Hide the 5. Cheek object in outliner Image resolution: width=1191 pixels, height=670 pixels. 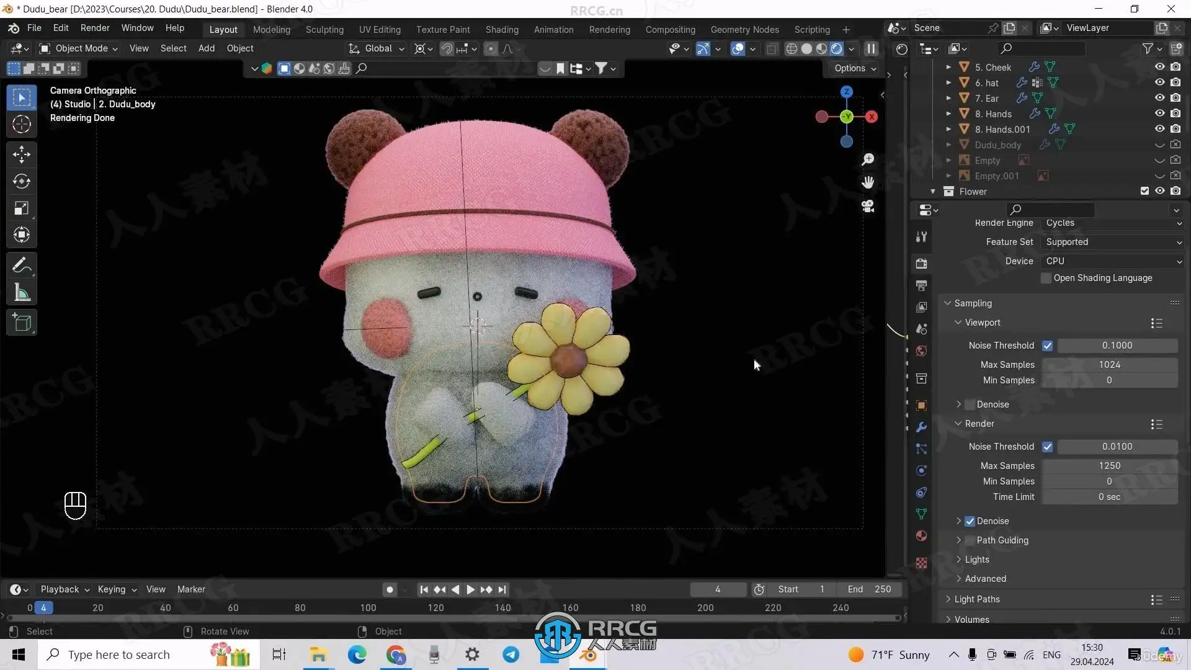tap(1159, 67)
